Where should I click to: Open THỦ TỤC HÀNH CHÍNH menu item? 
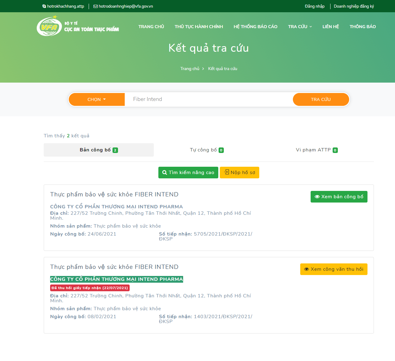[x=199, y=27]
